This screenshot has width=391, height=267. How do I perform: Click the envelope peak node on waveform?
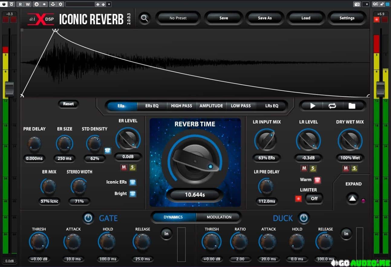(x=55, y=30)
